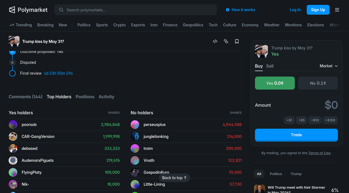349x193 pixels.
Task: Click the Final review circle icon
Action: pyautogui.click(x=12, y=73)
